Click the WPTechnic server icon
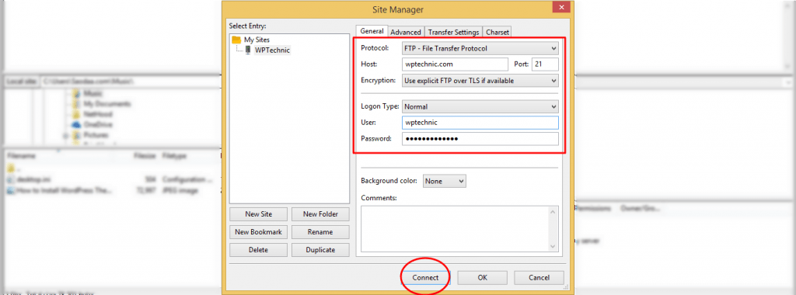The image size is (796, 295). coord(248,50)
